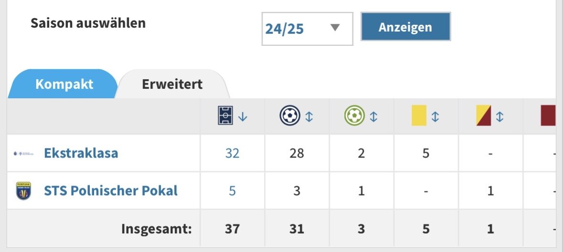Click the red card column icon
The width and height of the screenshot is (563, 252).
pos(548,115)
